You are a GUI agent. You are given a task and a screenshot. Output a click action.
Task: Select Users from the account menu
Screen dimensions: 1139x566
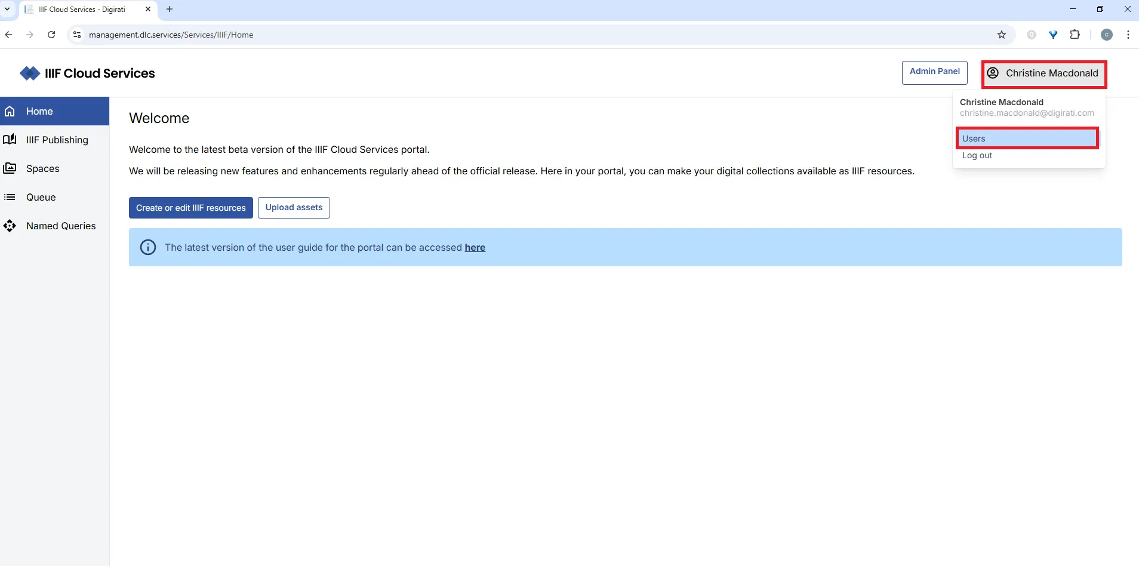pyautogui.click(x=974, y=138)
